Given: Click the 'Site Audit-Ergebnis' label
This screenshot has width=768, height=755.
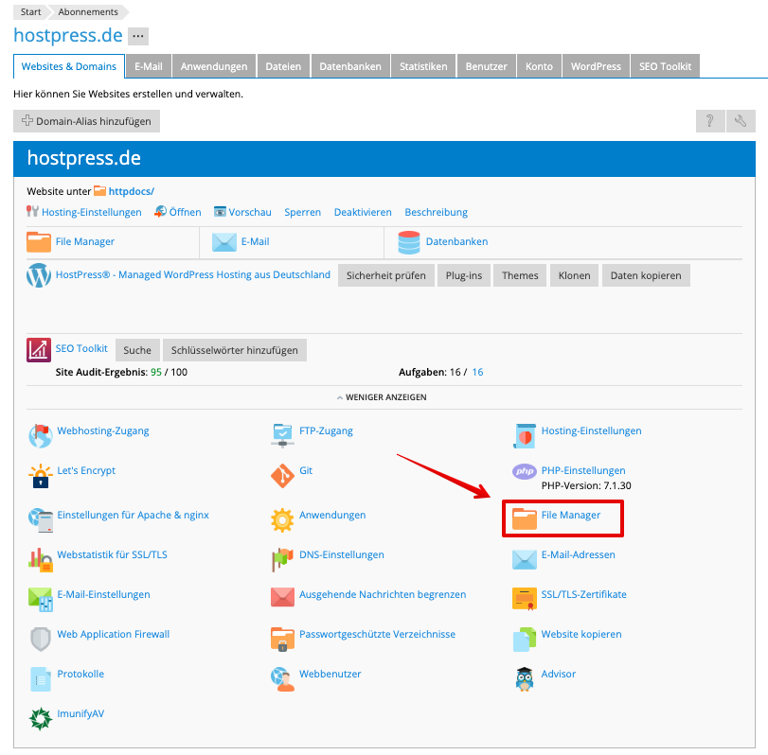Looking at the screenshot, I should click(101, 373).
